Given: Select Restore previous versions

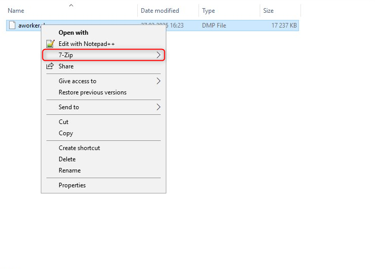Looking at the screenshot, I should click(92, 92).
